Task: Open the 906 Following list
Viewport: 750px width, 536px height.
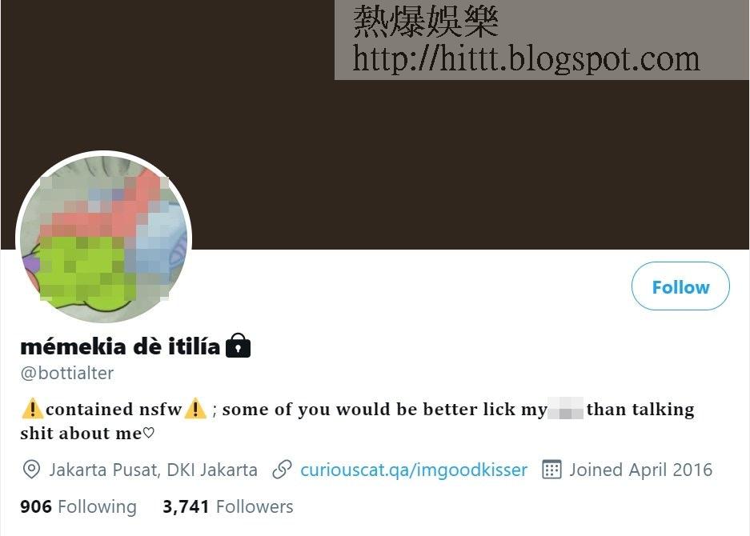Action: click(x=78, y=506)
